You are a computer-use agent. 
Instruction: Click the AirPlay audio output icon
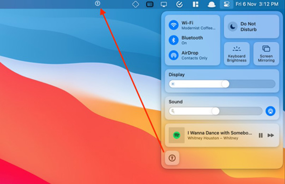tap(270, 111)
